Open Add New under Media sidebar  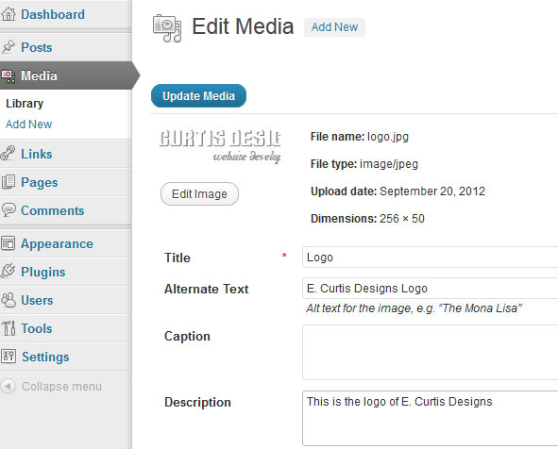tap(29, 125)
